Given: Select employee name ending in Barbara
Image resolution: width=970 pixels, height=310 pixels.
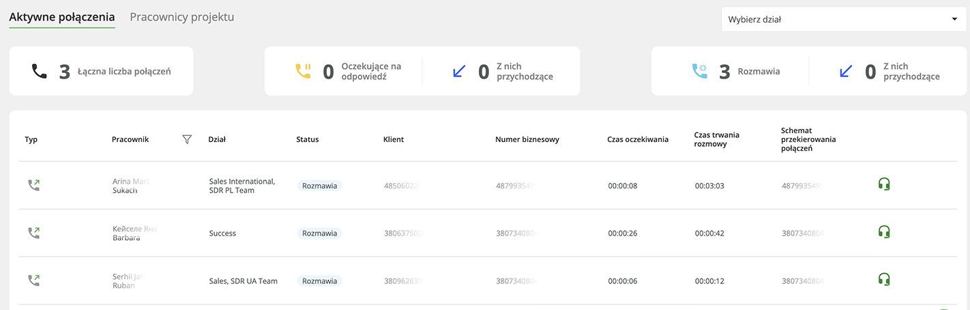Looking at the screenshot, I should coord(135,234).
